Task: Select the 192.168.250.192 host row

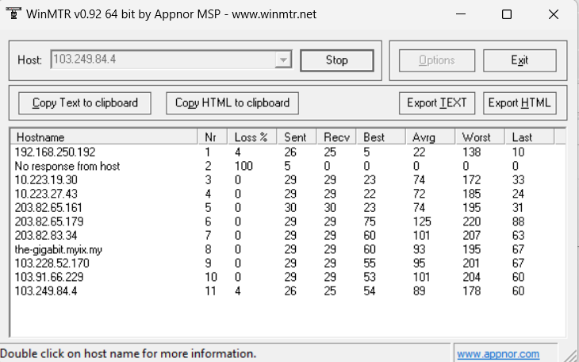Action: (x=55, y=152)
